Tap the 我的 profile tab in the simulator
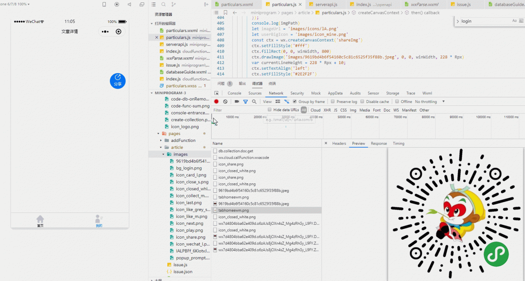The width and height of the screenshot is (525, 281). click(x=99, y=221)
